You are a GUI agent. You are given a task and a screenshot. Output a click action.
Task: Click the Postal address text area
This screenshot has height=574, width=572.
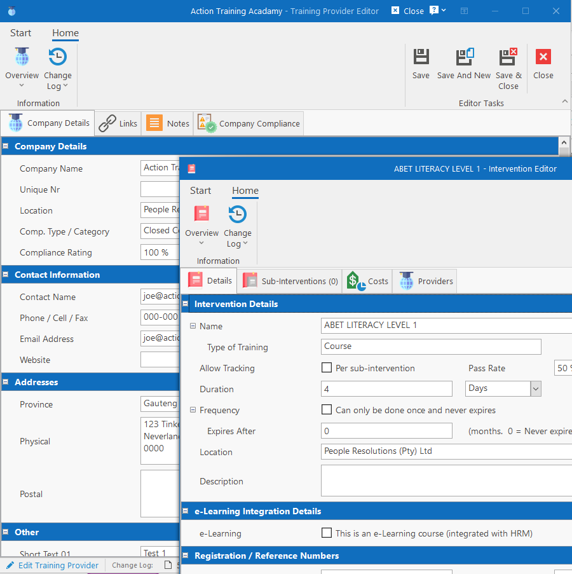[x=160, y=493]
